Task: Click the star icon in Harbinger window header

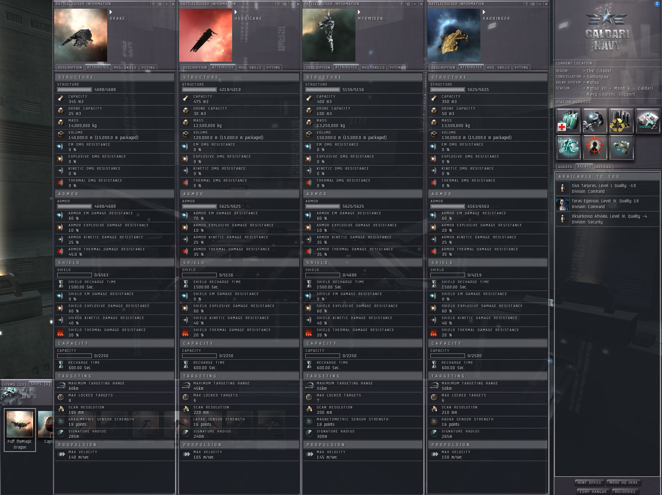Action: pos(527,4)
